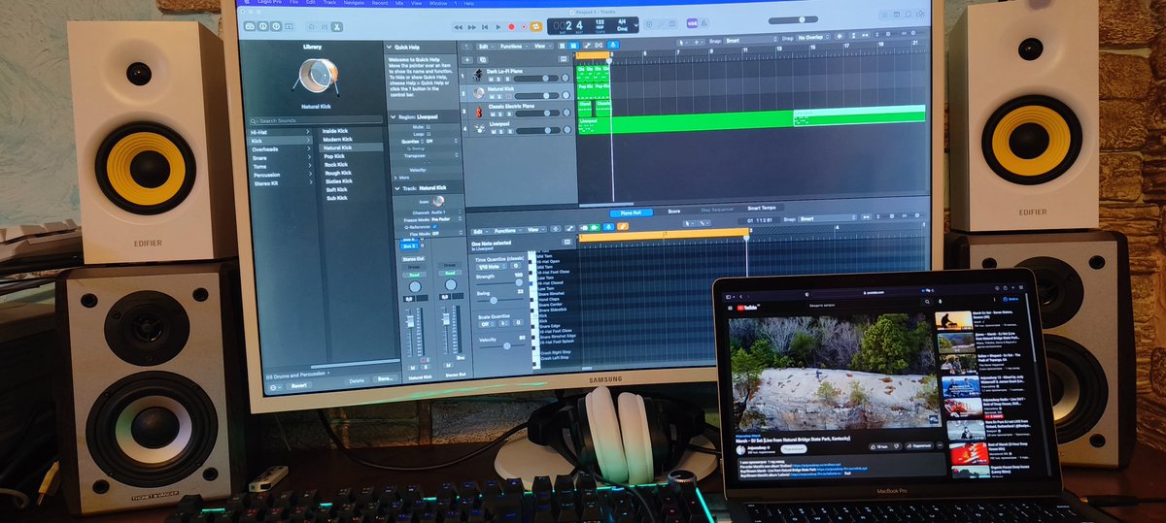
Task: Tick the Loop checkbox in Region inspector
Action: click(x=429, y=134)
